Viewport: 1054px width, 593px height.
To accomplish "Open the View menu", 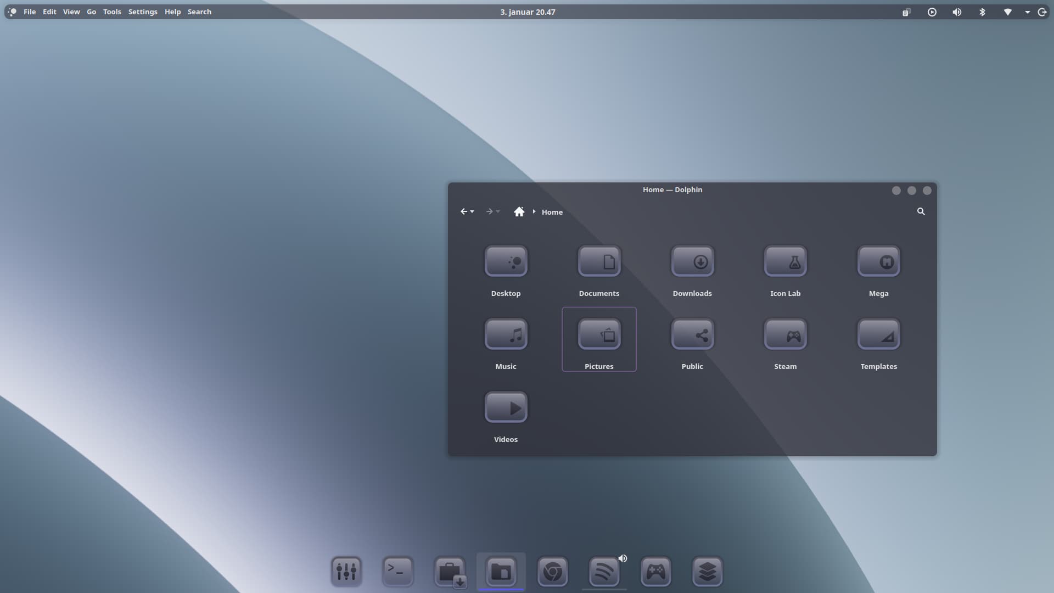I will [x=71, y=12].
